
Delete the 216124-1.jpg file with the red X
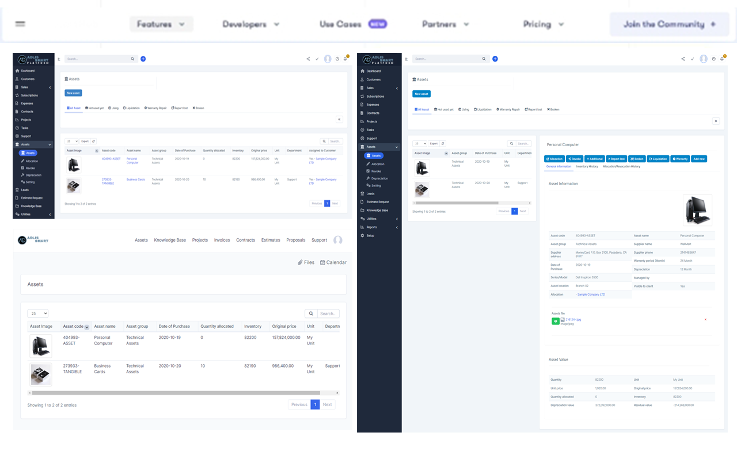(x=705, y=320)
